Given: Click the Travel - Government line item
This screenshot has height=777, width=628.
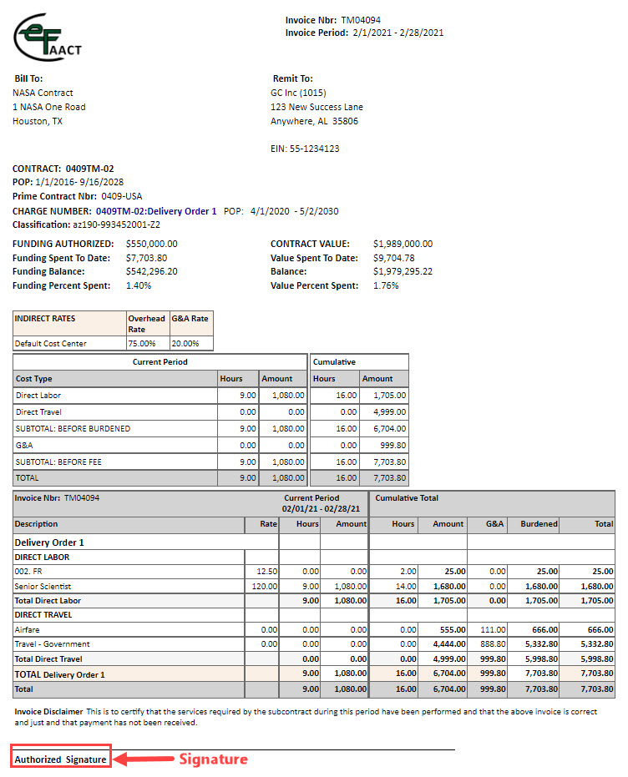Looking at the screenshot, I should (53, 643).
